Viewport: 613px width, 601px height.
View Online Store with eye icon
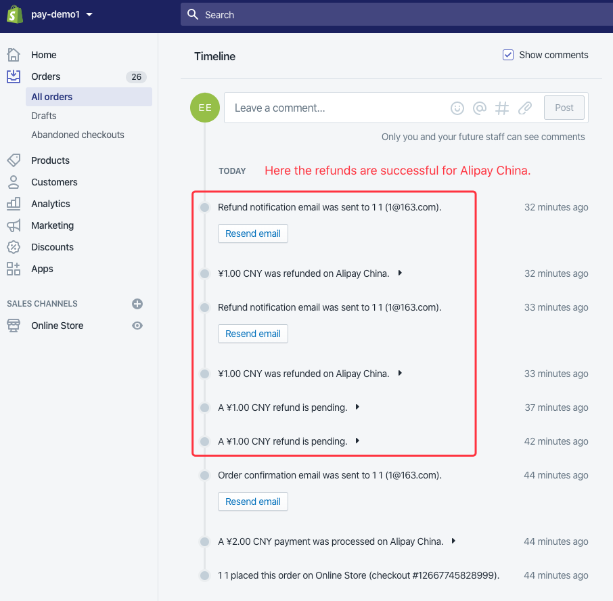coord(137,326)
